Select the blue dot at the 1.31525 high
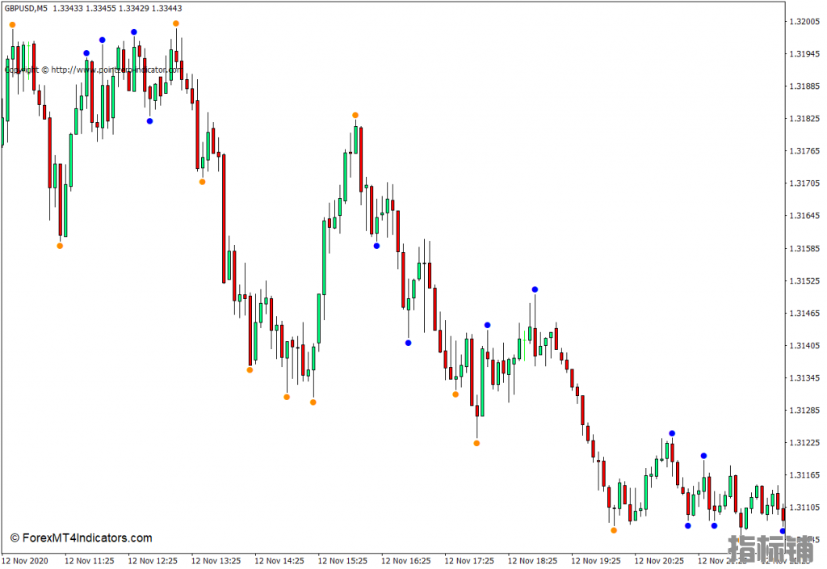The height and width of the screenshot is (569, 827). coord(535,289)
